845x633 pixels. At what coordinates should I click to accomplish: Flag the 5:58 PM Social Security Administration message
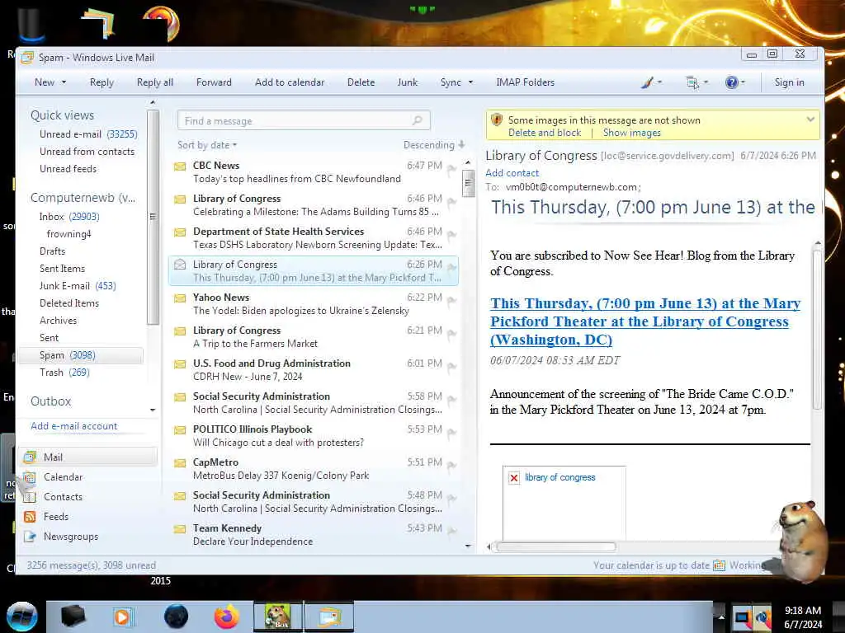tap(451, 401)
